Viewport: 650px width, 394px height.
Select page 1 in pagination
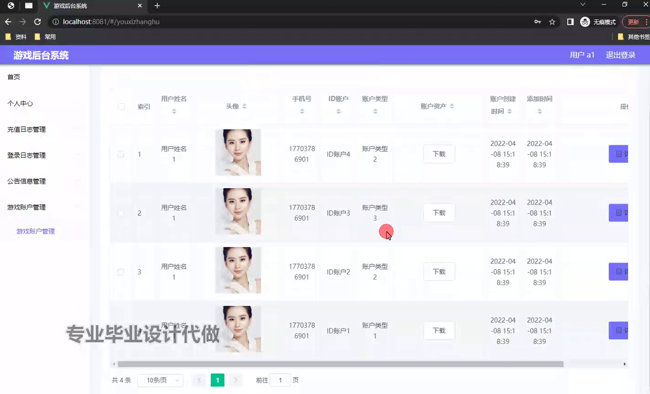[x=217, y=380]
